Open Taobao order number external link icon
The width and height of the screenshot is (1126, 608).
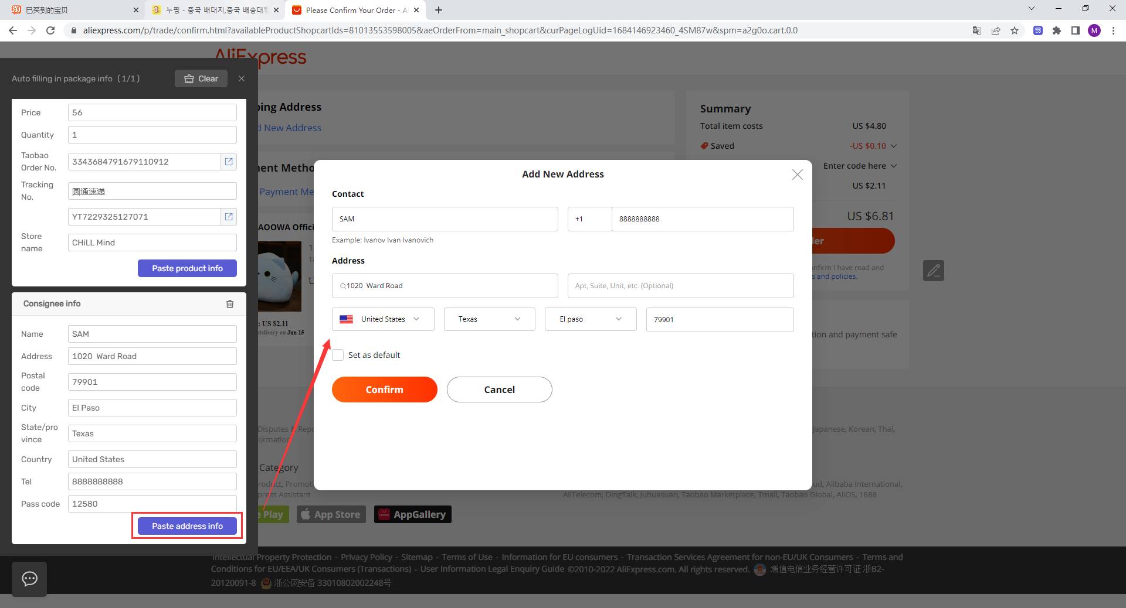click(229, 162)
